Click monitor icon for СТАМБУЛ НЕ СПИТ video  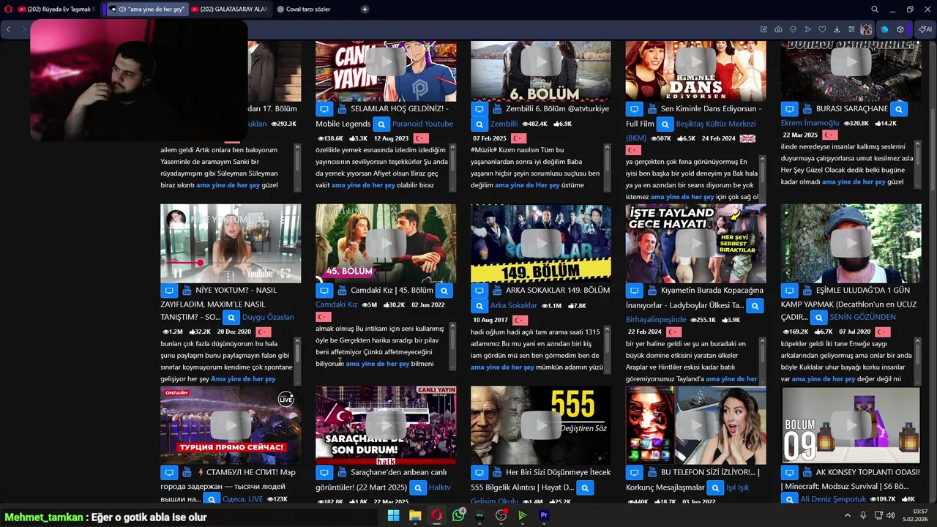click(169, 472)
